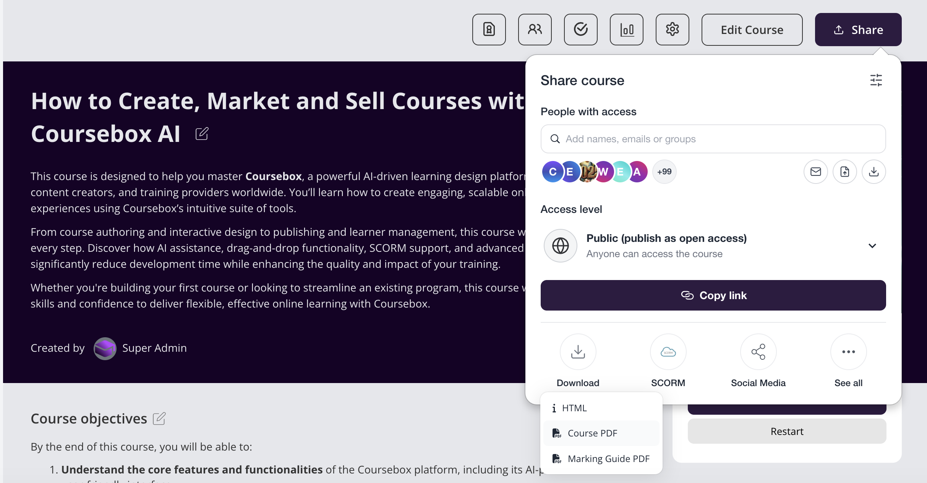Click the share settings sliders icon
The width and height of the screenshot is (927, 483).
[x=876, y=80]
